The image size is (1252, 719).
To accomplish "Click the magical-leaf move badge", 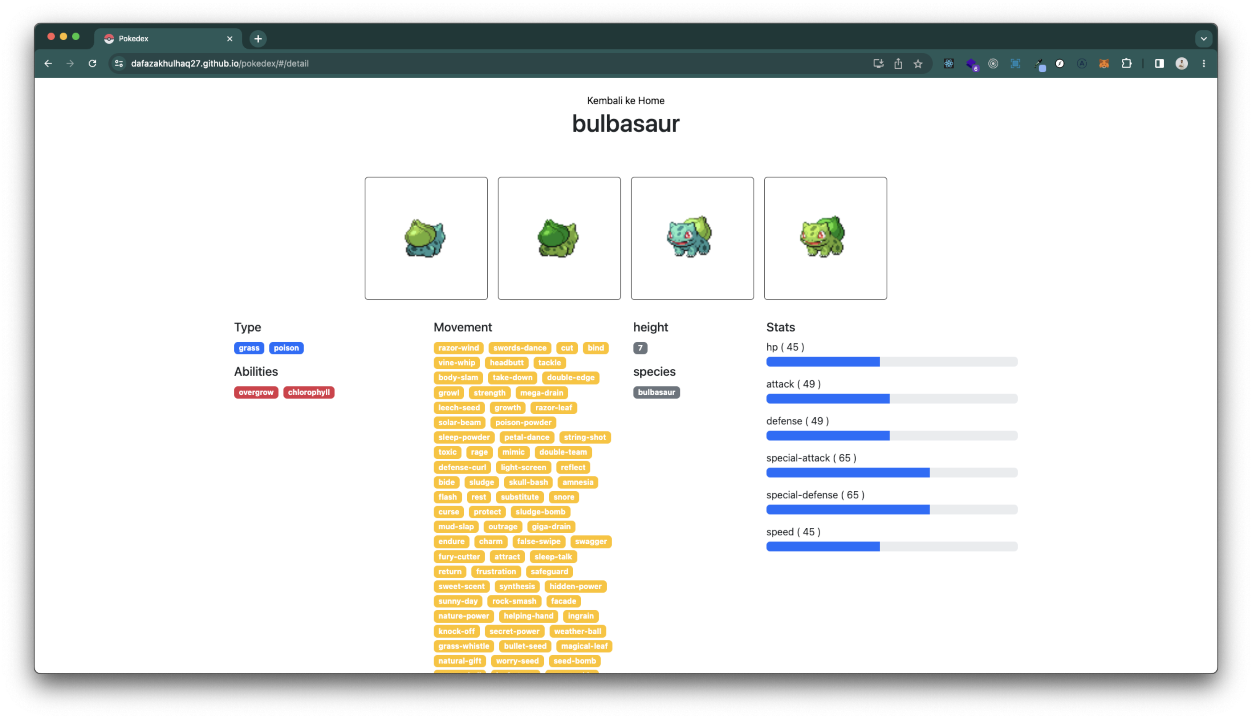I will [584, 646].
